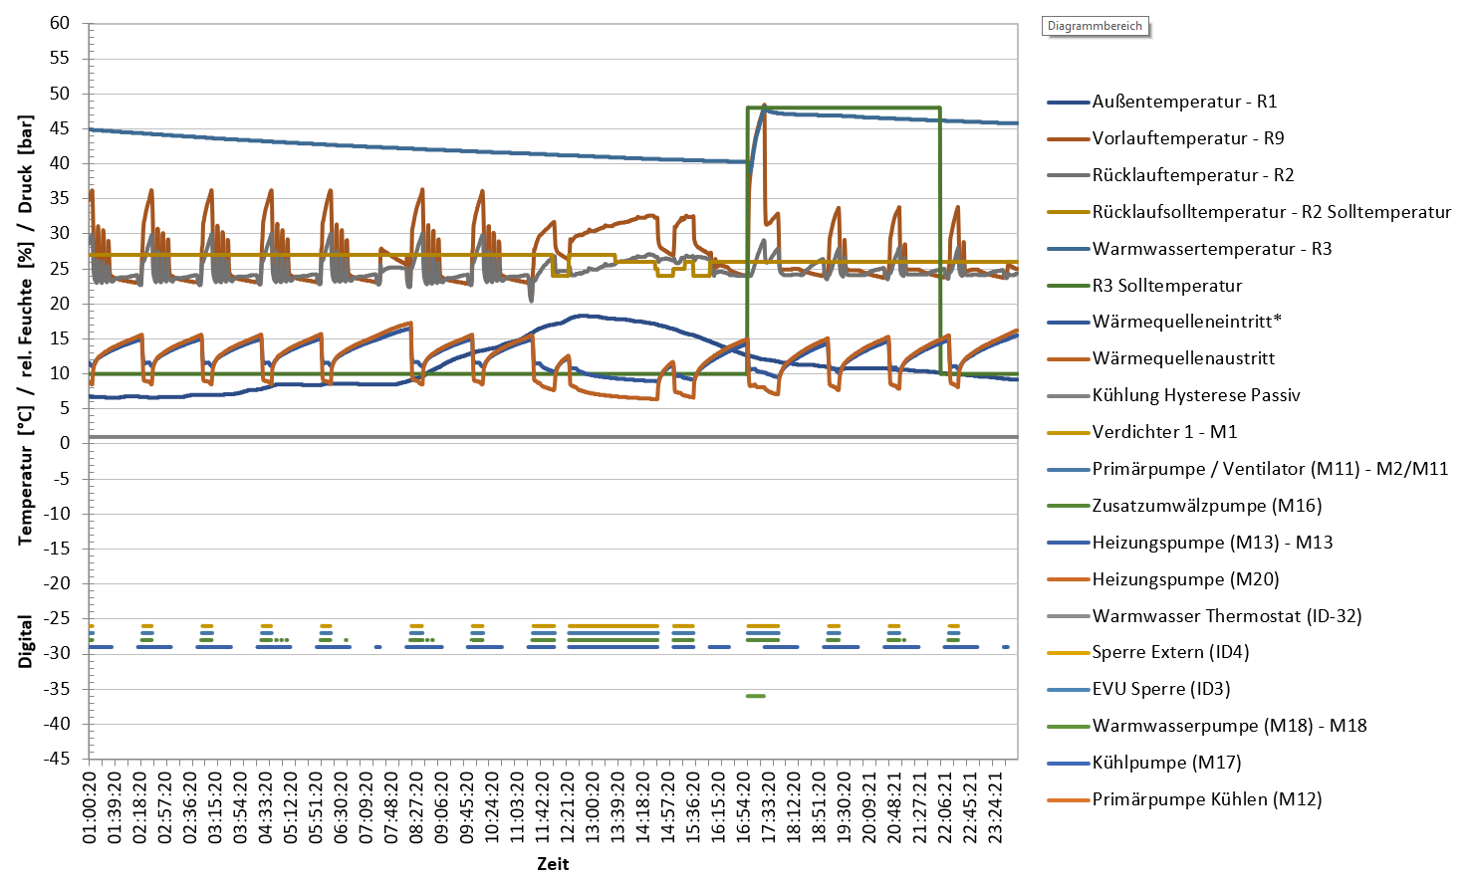Click the Diagrammbereich tooltip label

[1095, 26]
